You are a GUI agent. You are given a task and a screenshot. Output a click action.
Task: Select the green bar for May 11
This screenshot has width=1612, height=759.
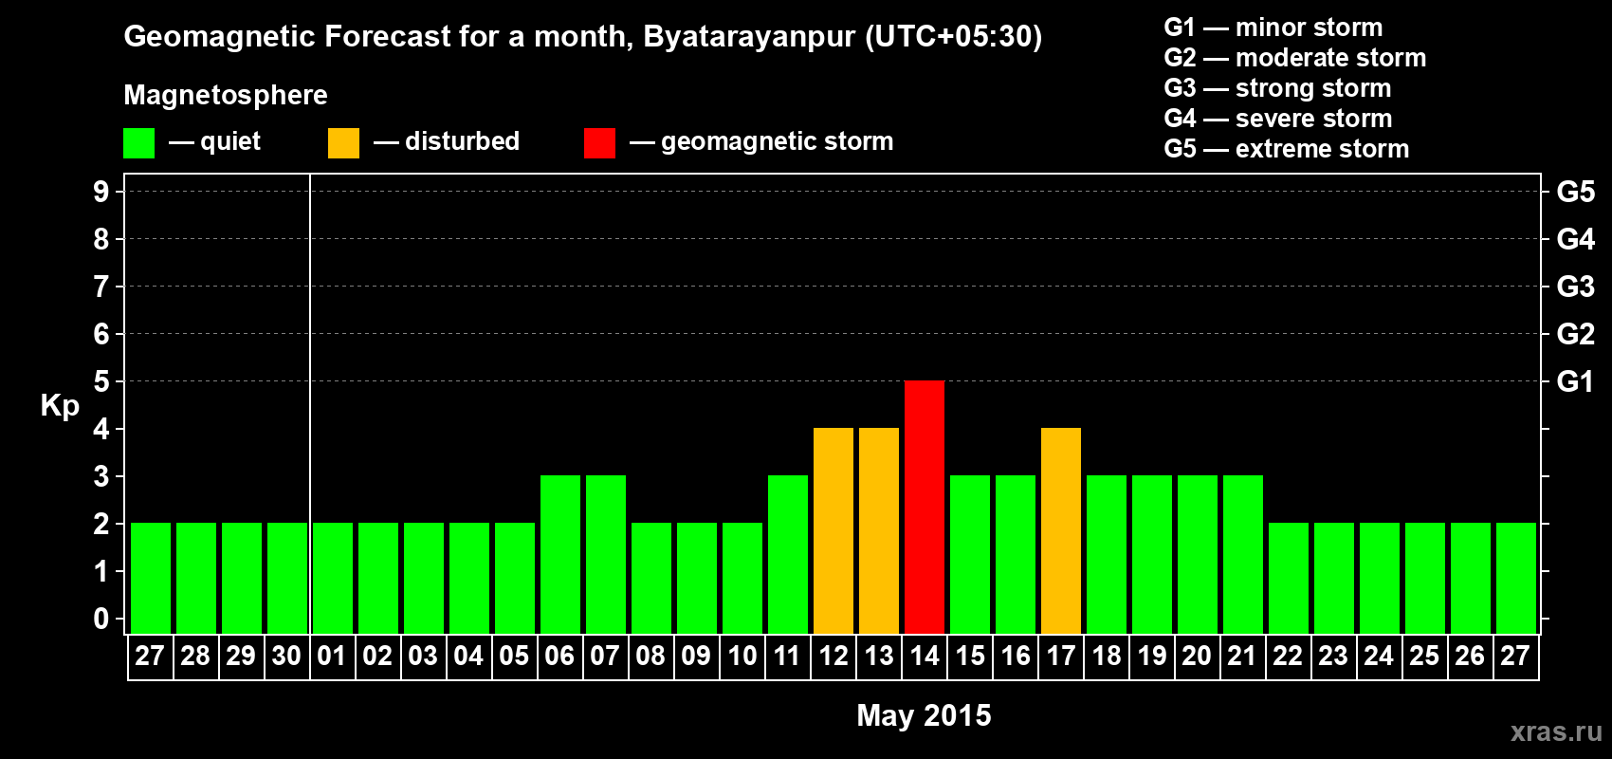[788, 554]
